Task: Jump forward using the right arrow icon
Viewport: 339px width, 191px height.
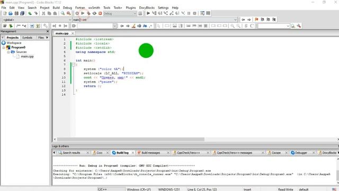Action: (x=249, y=20)
